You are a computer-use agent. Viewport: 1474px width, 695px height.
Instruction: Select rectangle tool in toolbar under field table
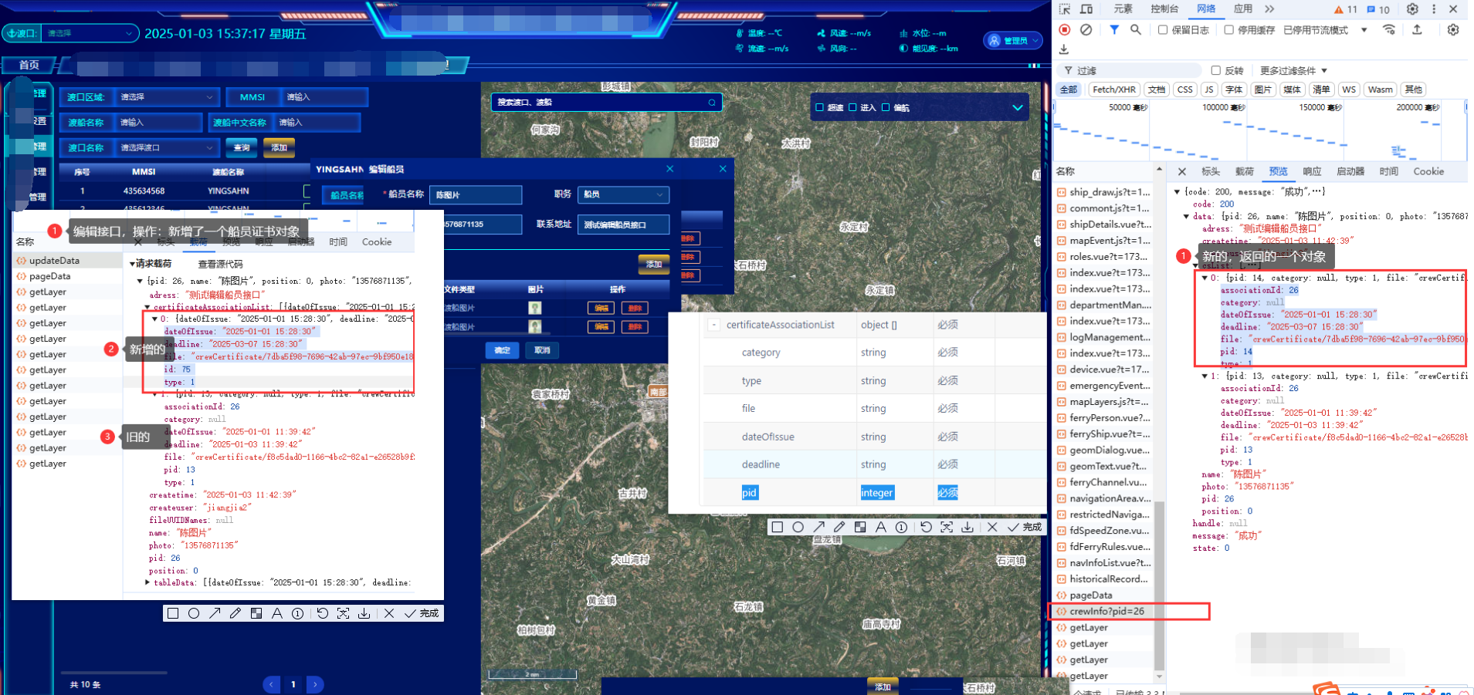pos(778,527)
